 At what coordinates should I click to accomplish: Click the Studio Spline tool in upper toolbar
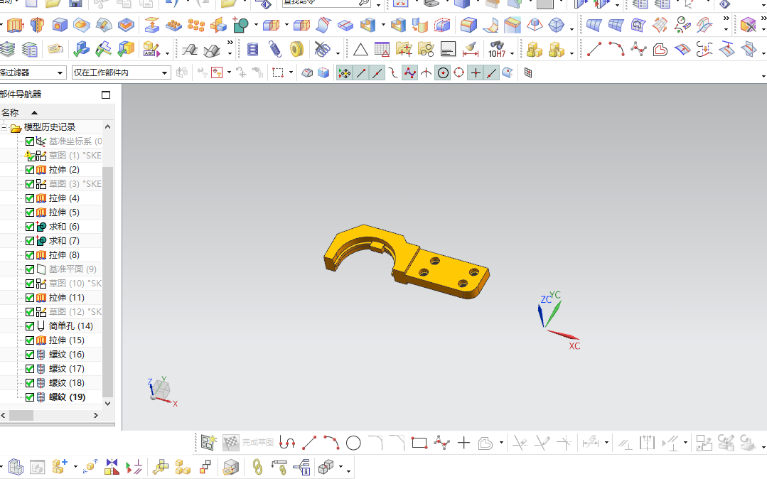tap(638, 50)
